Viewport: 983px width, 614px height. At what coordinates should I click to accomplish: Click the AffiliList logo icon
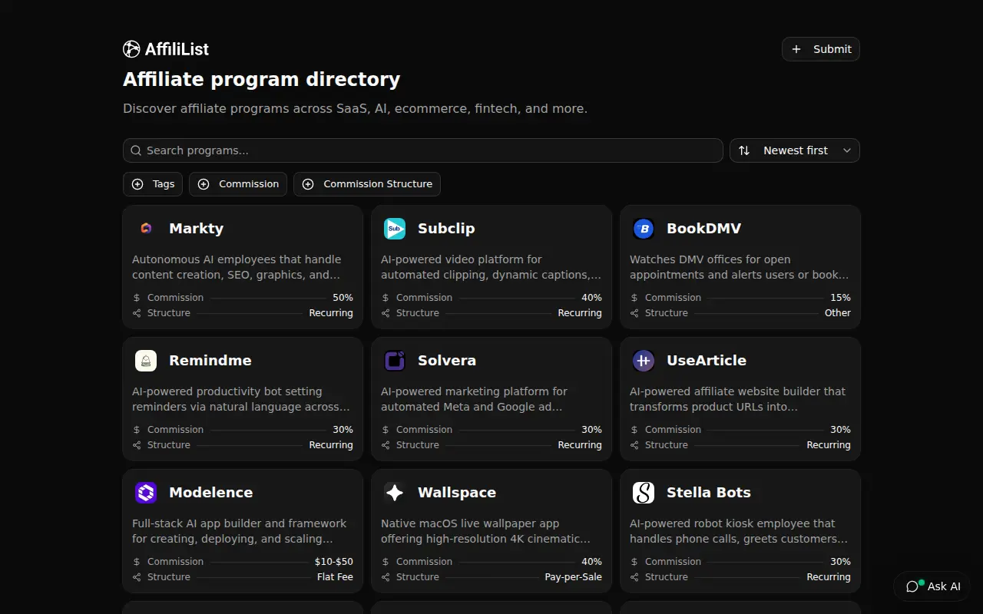coord(131,49)
